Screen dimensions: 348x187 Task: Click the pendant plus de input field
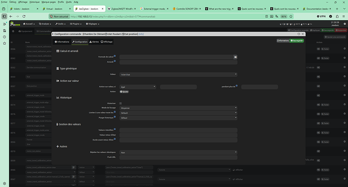pos(259,87)
